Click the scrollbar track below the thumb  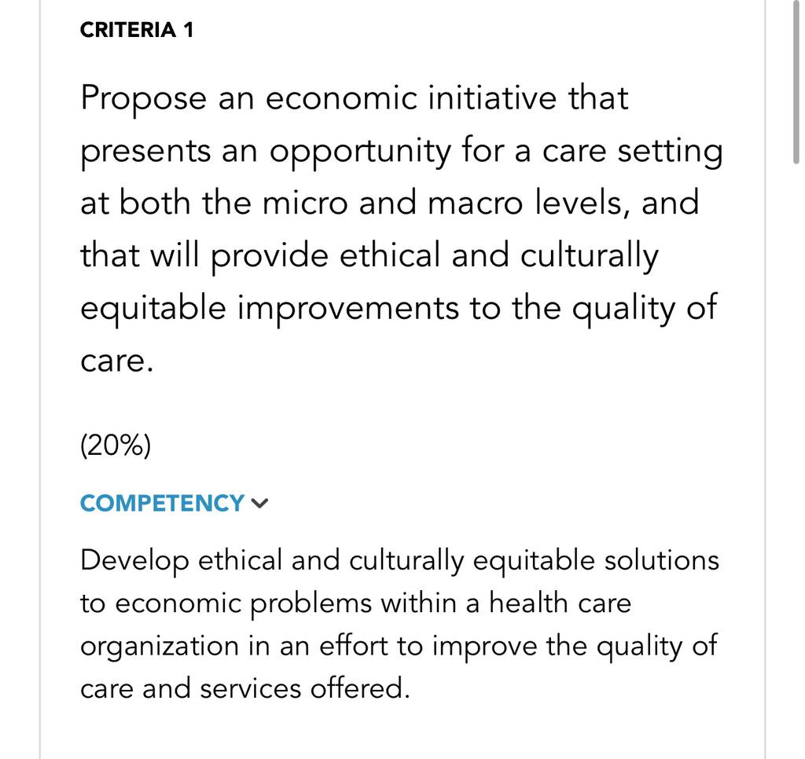pos(796,462)
